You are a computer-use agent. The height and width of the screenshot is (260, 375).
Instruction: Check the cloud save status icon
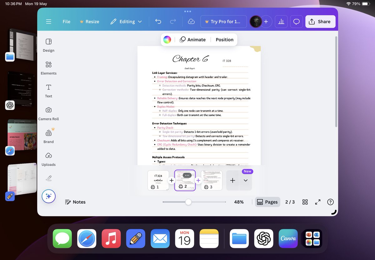click(x=191, y=22)
